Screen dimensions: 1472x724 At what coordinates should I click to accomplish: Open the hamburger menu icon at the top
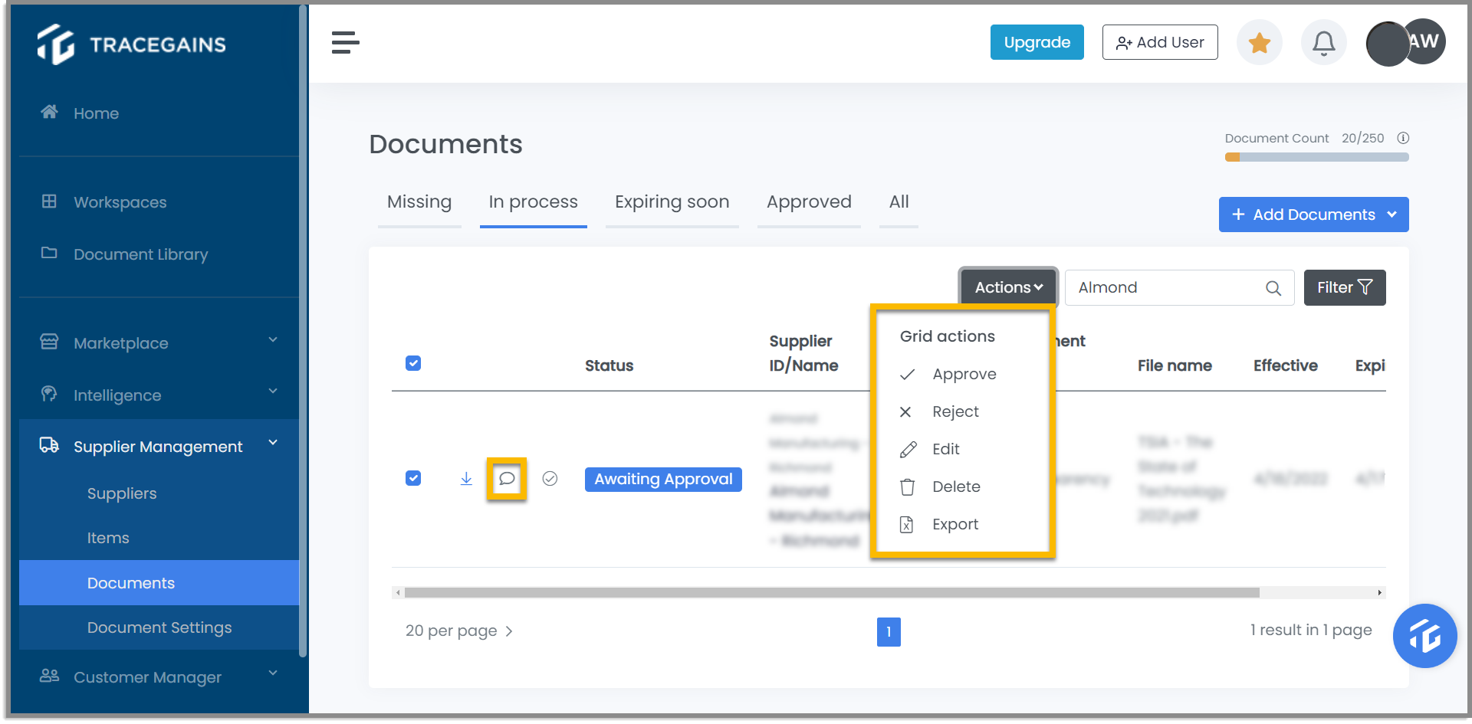(345, 43)
